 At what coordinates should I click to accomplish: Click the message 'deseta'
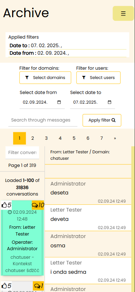click(x=59, y=193)
